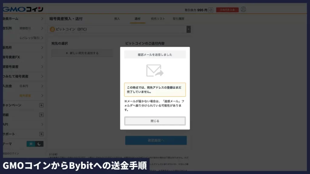Select 現物取引 under 取引所
Viewport: 310px width, 174px height.
pos(25,28)
